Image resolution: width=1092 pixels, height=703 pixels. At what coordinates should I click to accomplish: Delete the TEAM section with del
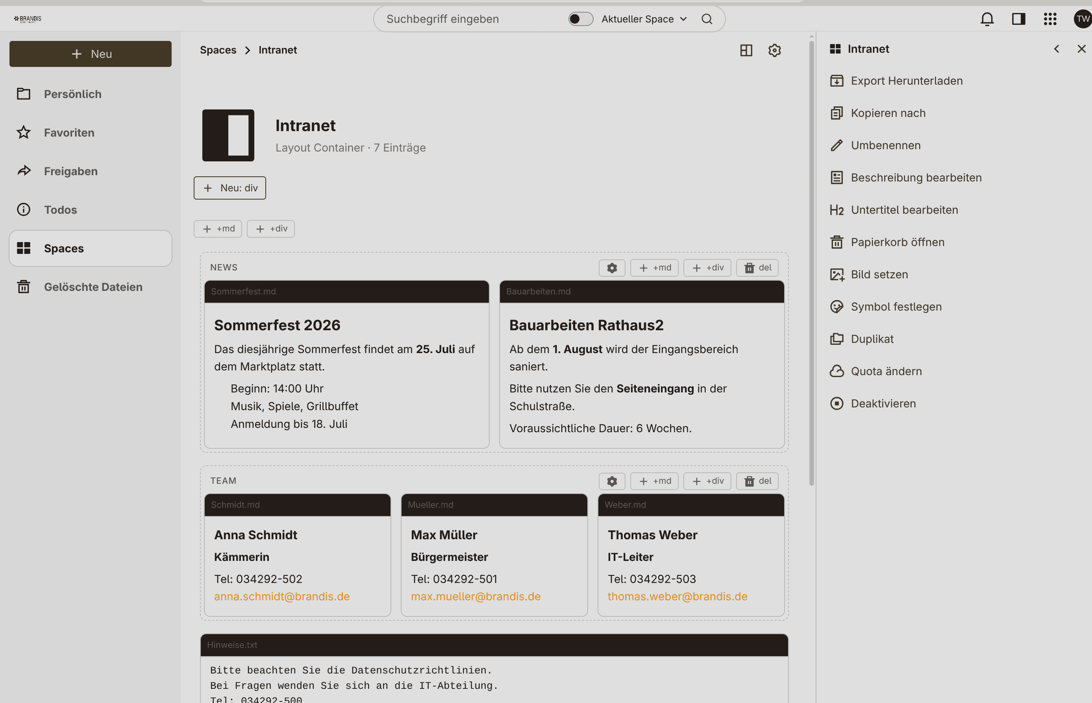(x=757, y=481)
